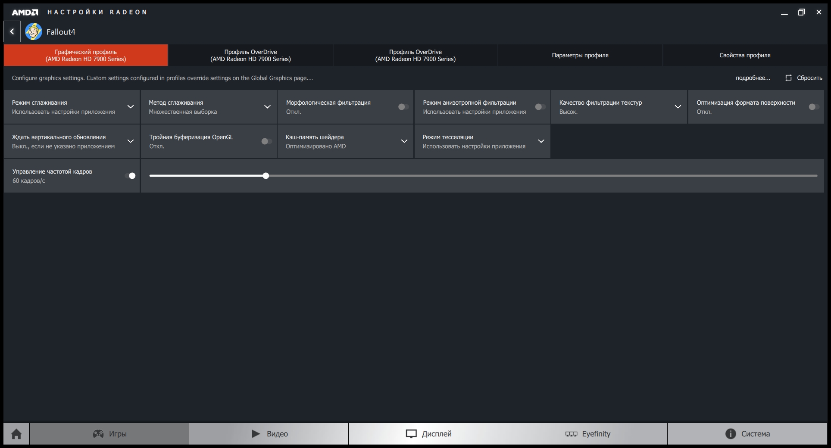Close the Radeon settings window

point(819,12)
